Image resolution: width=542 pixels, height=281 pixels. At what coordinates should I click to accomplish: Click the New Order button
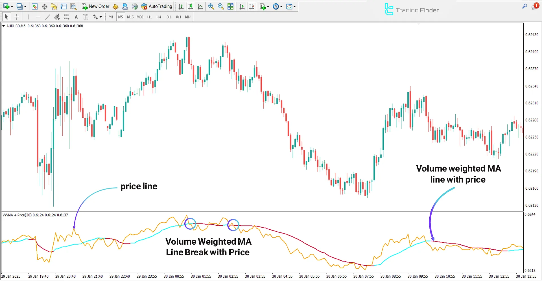coord(95,6)
